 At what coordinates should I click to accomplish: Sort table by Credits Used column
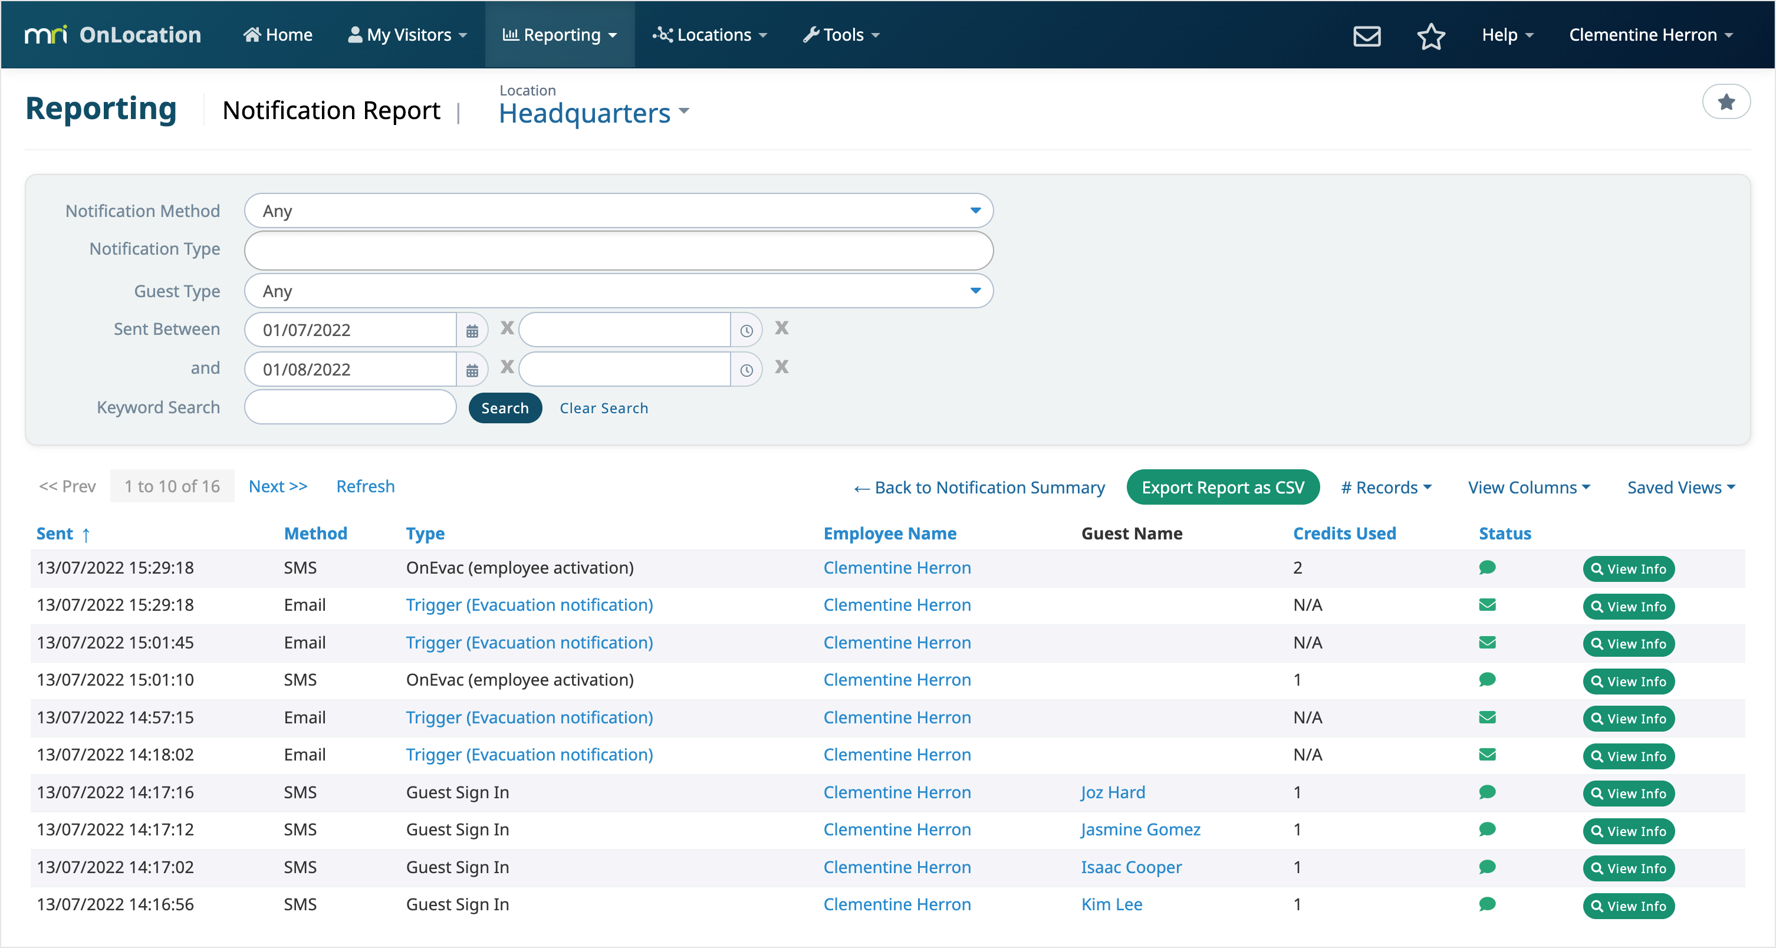point(1344,533)
